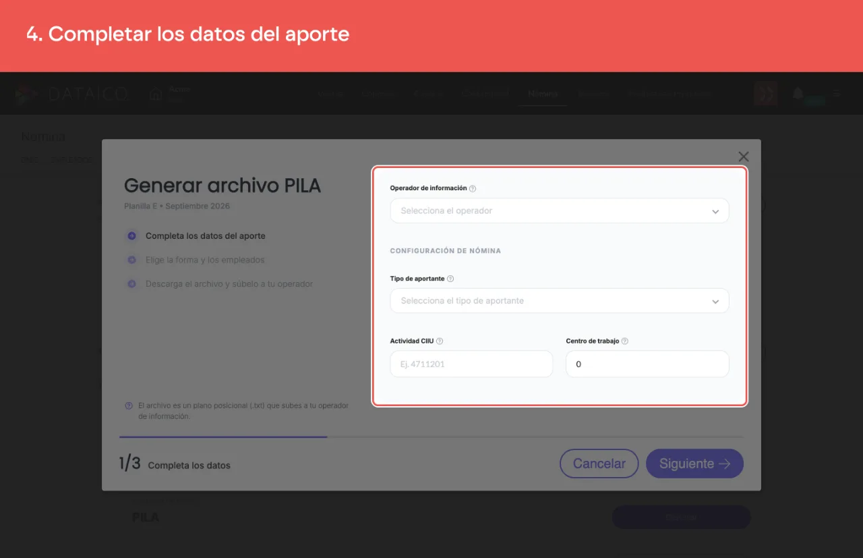Click the help icon next to Tipo de aportante
This screenshot has width=863, height=558.
pos(450,279)
